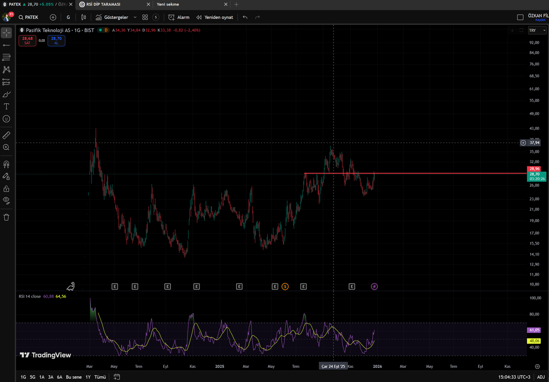The image size is (549, 382).
Task: Open the 15:04:33 UTC+3 timezone menu
Action: 514,377
